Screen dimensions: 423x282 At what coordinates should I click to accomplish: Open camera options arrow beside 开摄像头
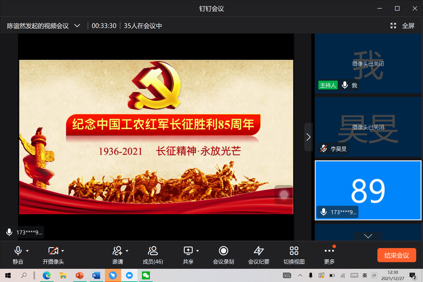click(62, 251)
